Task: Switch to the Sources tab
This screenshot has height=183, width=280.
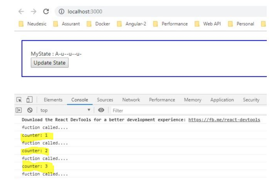Action: (x=105, y=100)
